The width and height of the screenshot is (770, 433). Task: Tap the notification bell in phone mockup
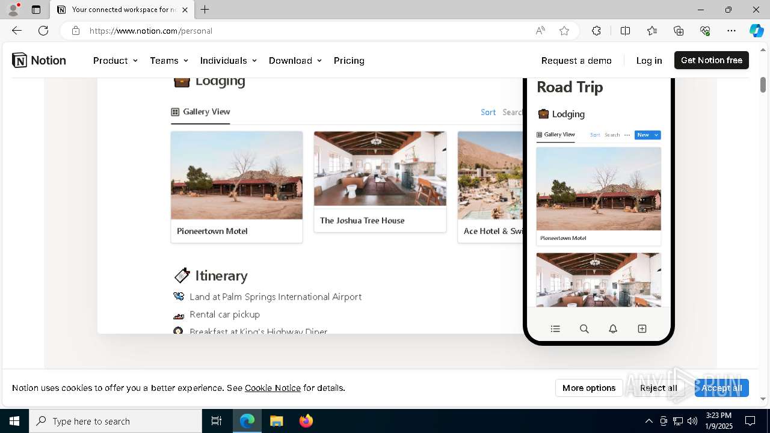pos(613,329)
